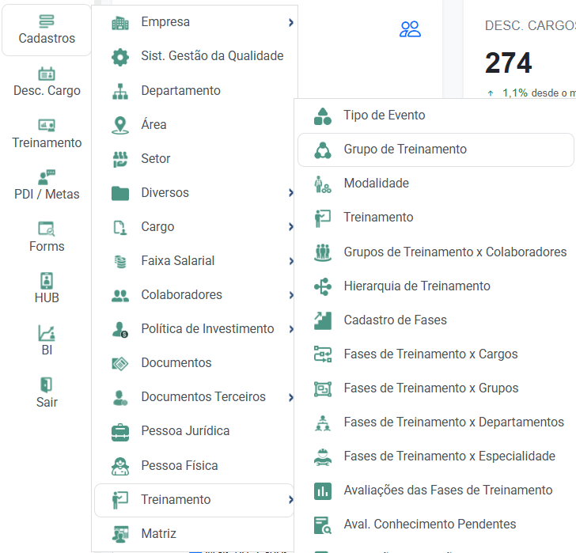Open Avaliações das Fases de Treinamento
This screenshot has height=553, width=576.
[448, 491]
